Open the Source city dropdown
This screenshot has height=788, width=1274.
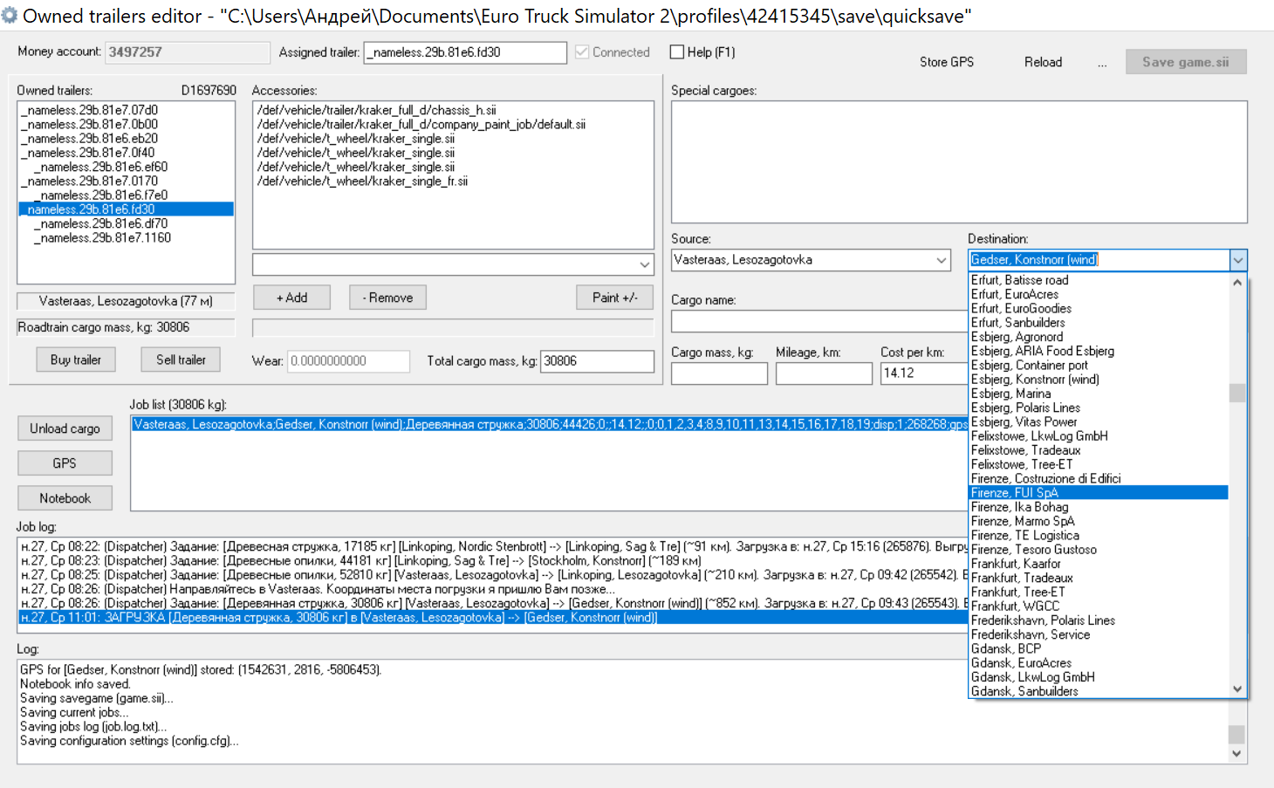click(x=941, y=260)
